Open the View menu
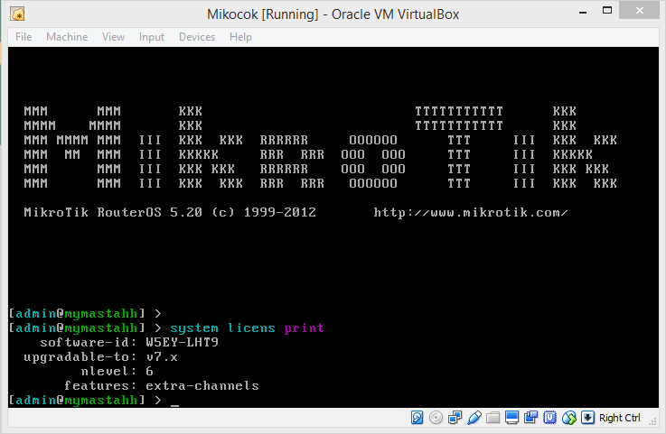Image resolution: width=666 pixels, height=434 pixels. tap(113, 37)
